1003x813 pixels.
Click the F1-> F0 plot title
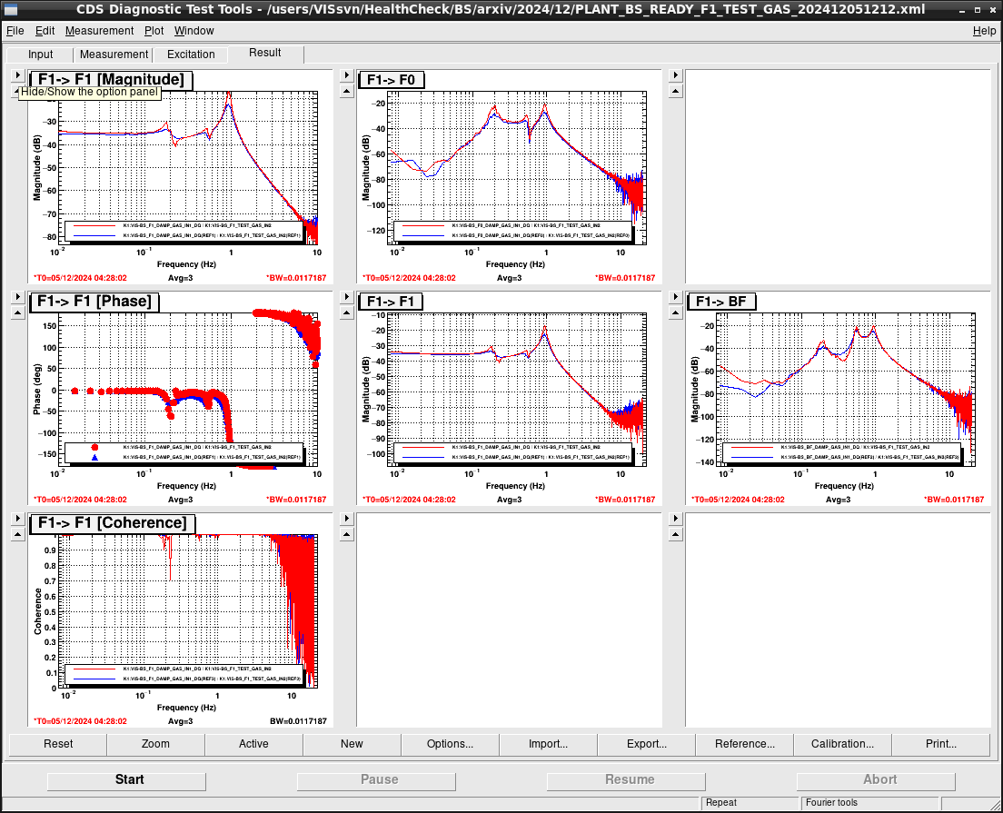tap(391, 80)
